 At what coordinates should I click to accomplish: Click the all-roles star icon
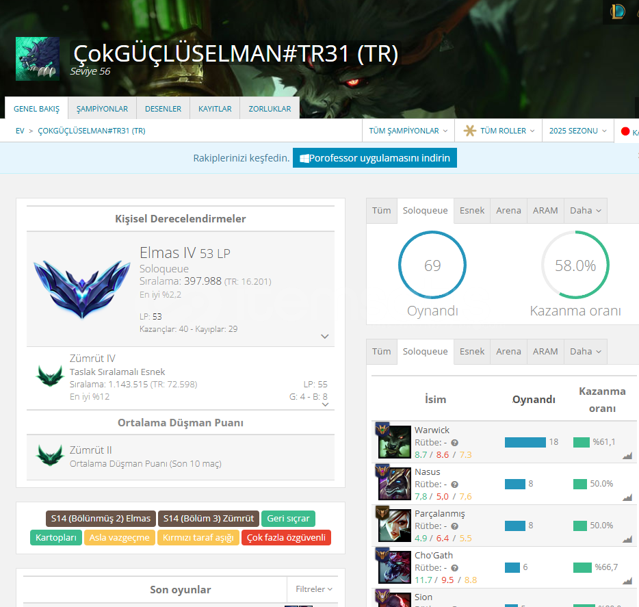(x=469, y=131)
